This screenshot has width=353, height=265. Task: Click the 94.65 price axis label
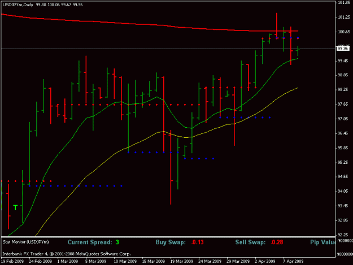coord(344,177)
